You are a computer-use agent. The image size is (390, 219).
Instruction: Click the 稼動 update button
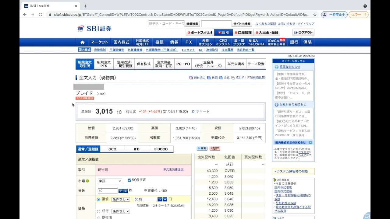[x=202, y=148]
